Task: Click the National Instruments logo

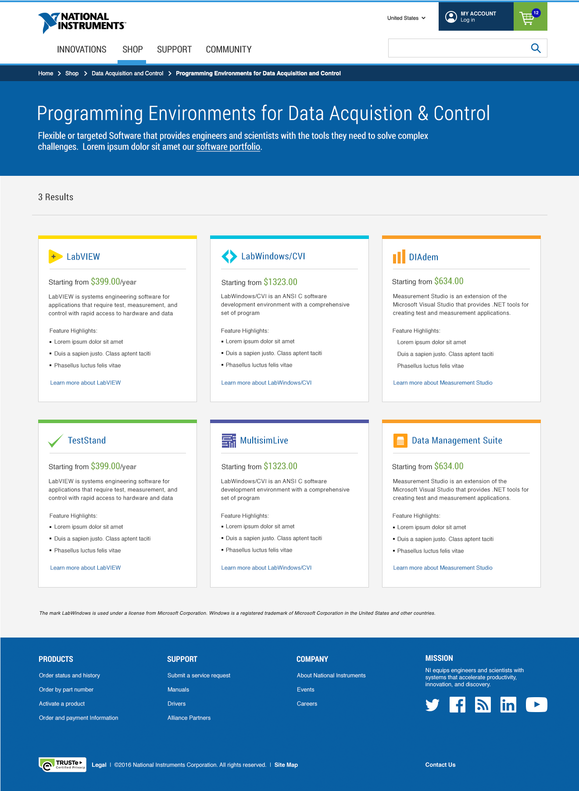Action: pos(82,22)
